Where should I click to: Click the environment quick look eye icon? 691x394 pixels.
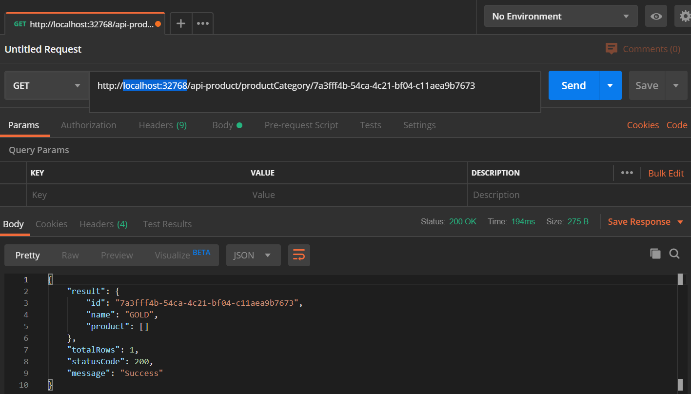coord(656,16)
